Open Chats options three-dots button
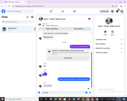127x101 pixels. click(27, 17)
